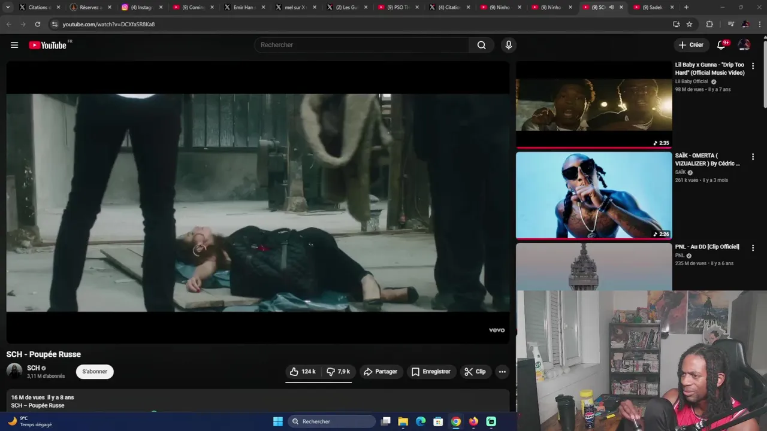
Task: Click the Partager share button
Action: pos(381,372)
